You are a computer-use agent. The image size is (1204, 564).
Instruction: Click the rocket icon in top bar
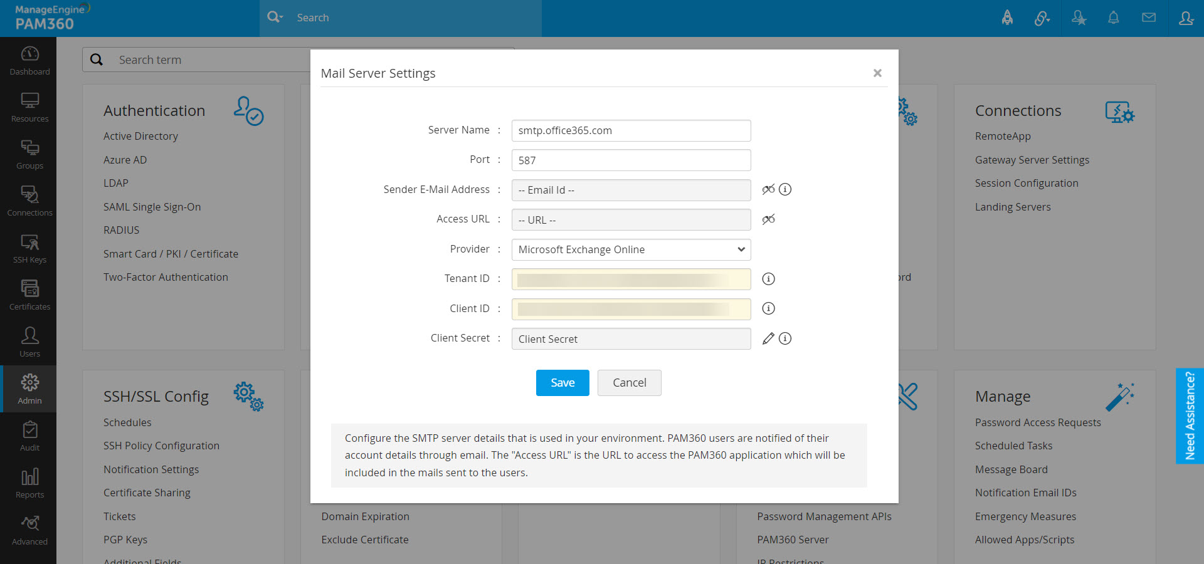(1007, 18)
